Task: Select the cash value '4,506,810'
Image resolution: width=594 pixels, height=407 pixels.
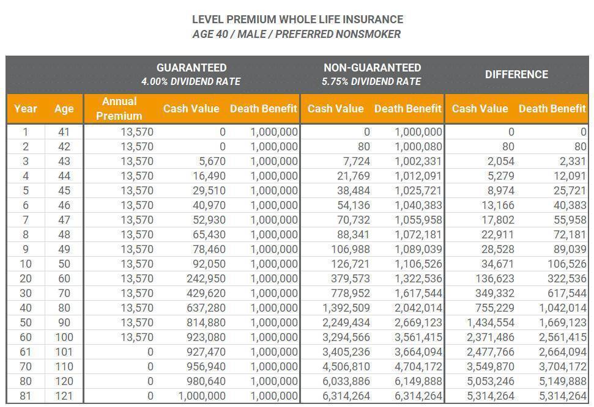Action: 346,367
